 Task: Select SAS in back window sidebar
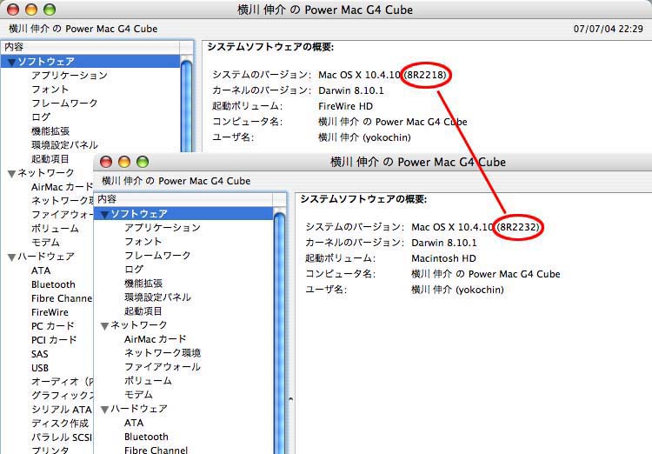39,354
